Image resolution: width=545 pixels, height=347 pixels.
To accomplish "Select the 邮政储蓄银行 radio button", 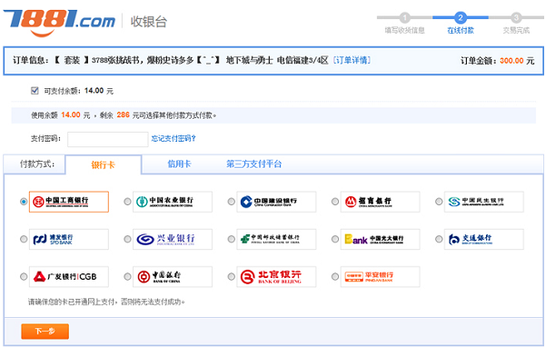I will pyautogui.click(x=231, y=239).
